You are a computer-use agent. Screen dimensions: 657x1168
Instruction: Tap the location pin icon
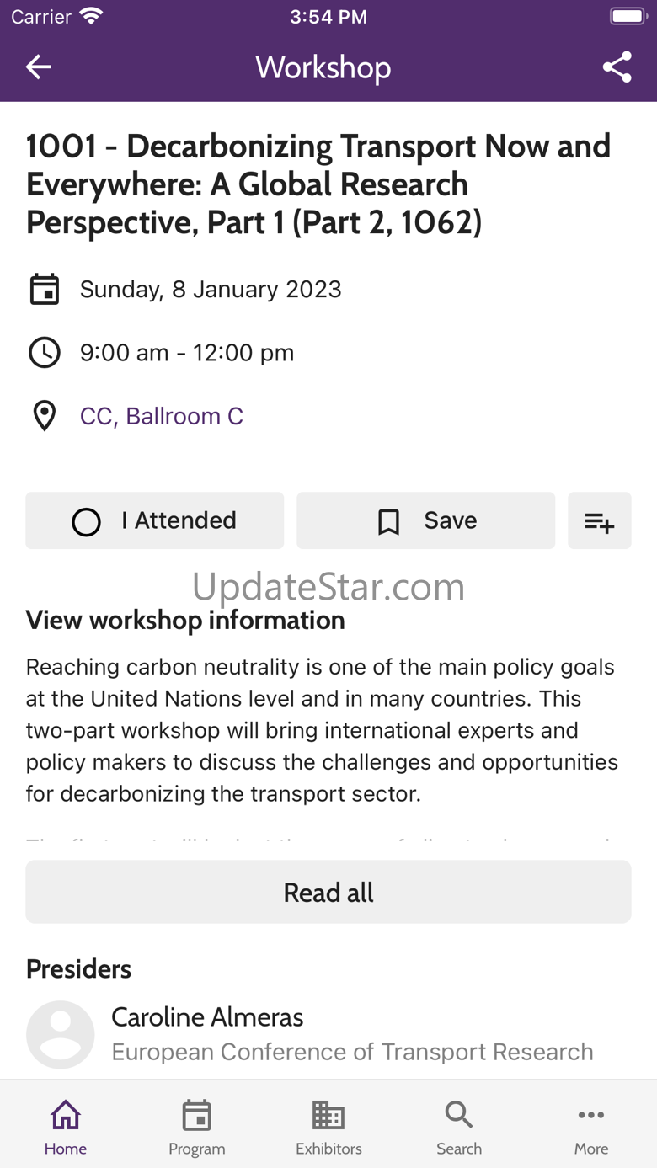[45, 416]
